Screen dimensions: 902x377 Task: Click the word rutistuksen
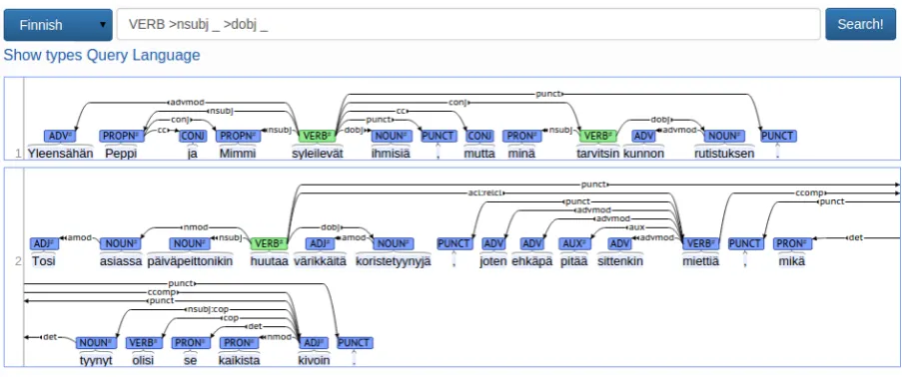(723, 154)
